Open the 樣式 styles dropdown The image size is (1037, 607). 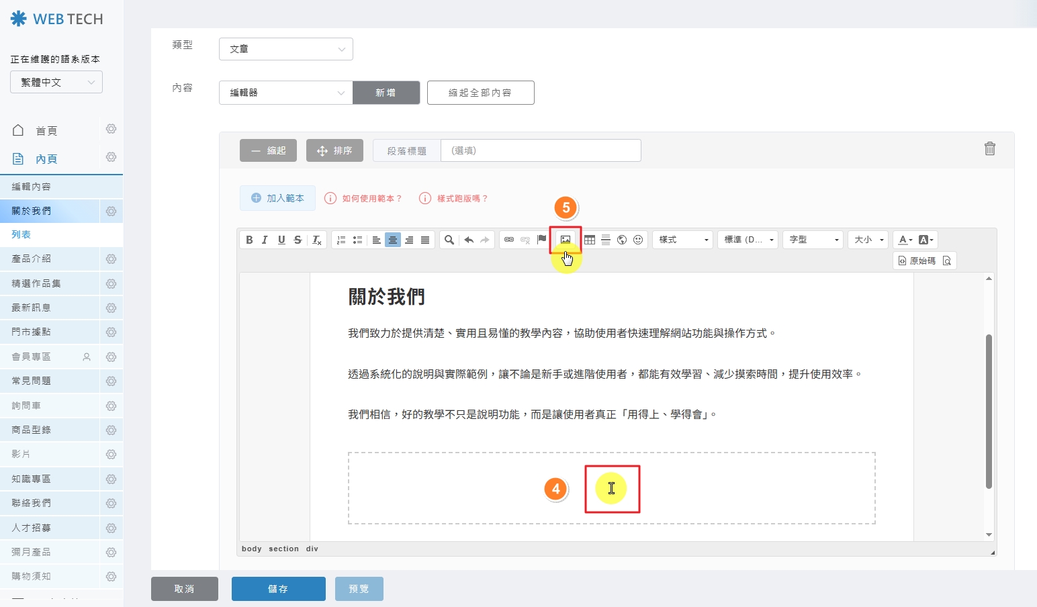point(682,240)
